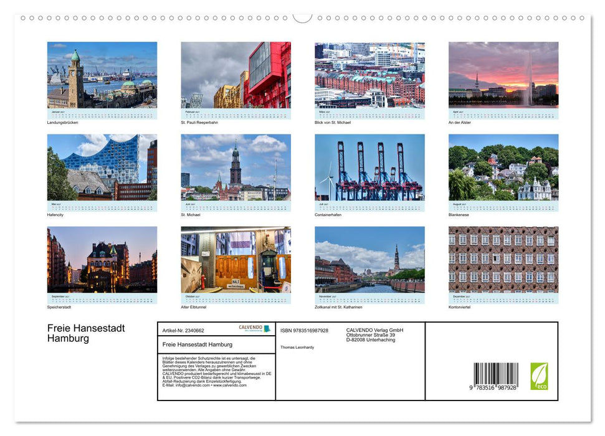Click the CALVENDO logo
Image resolution: width=605 pixels, height=436 pixels.
point(255,328)
